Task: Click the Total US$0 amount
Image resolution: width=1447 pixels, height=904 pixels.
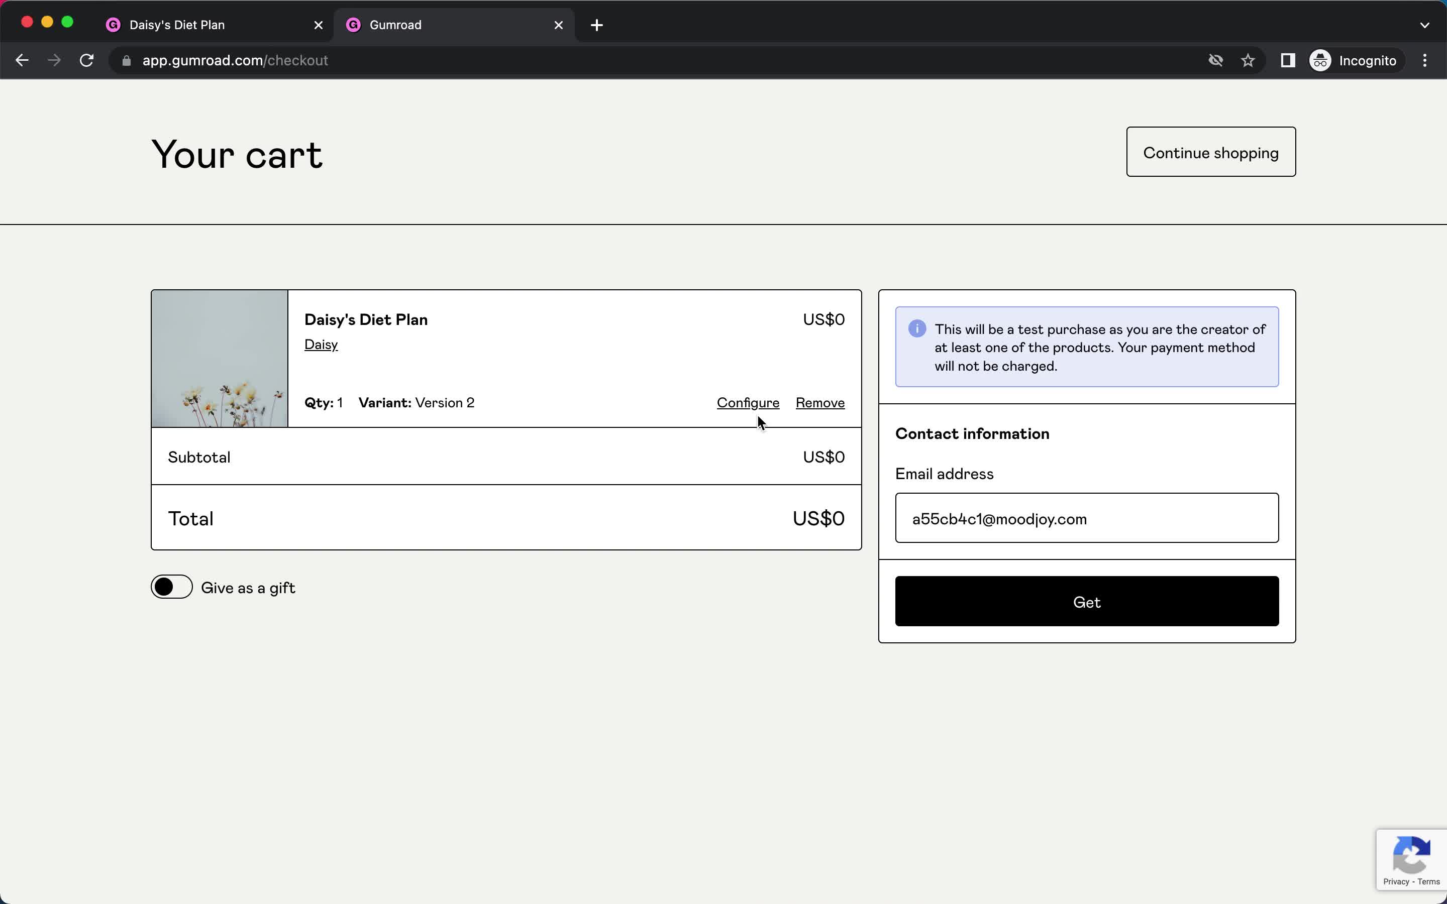Action: click(x=818, y=518)
